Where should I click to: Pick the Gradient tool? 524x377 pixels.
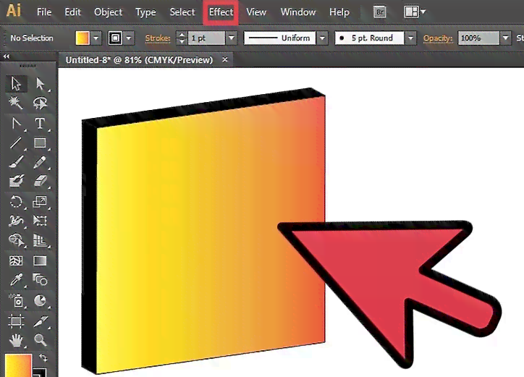coord(40,260)
